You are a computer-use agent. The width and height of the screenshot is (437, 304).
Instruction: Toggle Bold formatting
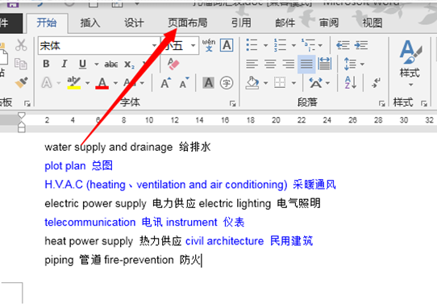[46, 64]
